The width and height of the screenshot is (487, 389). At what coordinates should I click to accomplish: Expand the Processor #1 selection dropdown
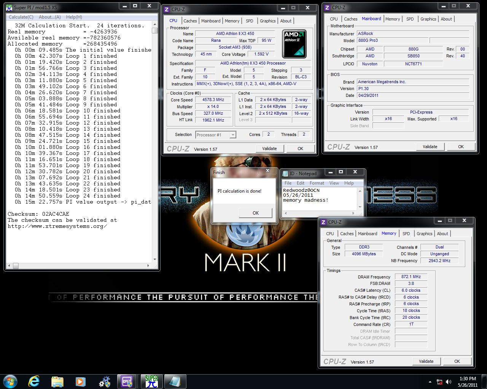tap(232, 135)
